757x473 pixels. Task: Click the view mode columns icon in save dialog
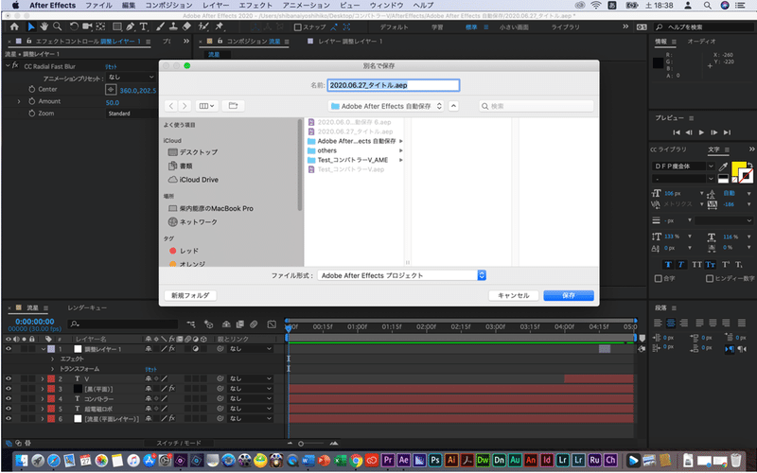coord(207,106)
